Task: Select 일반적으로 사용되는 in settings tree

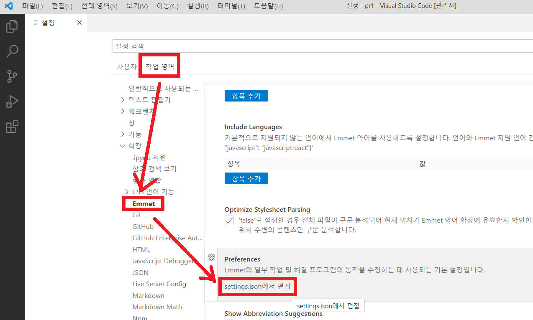Action: [x=163, y=89]
